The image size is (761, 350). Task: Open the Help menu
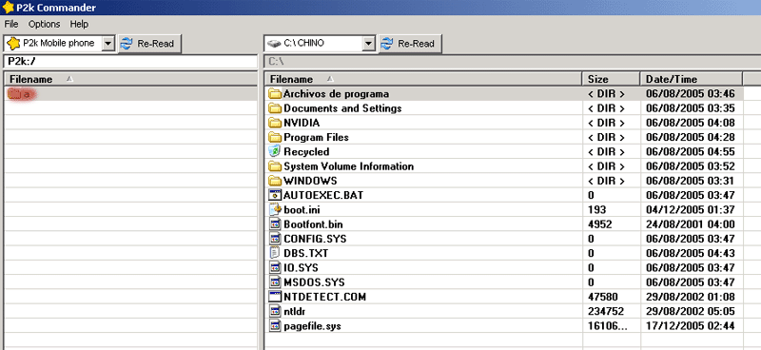79,24
